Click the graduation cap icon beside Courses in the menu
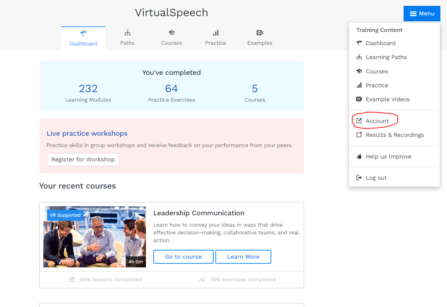 [x=359, y=71]
